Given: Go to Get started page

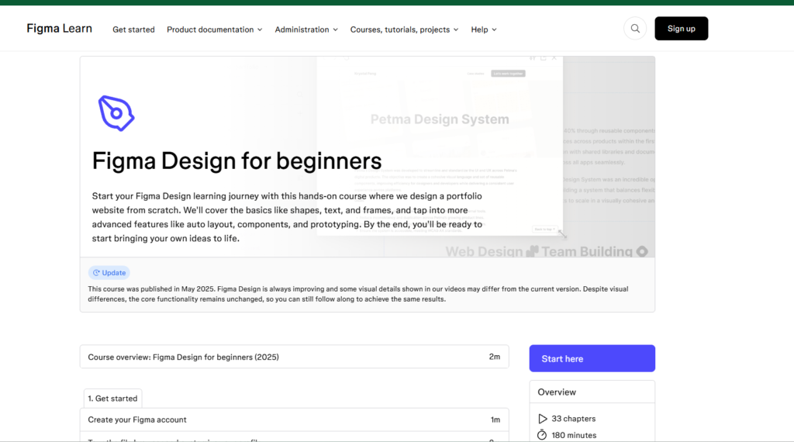Looking at the screenshot, I should point(133,29).
